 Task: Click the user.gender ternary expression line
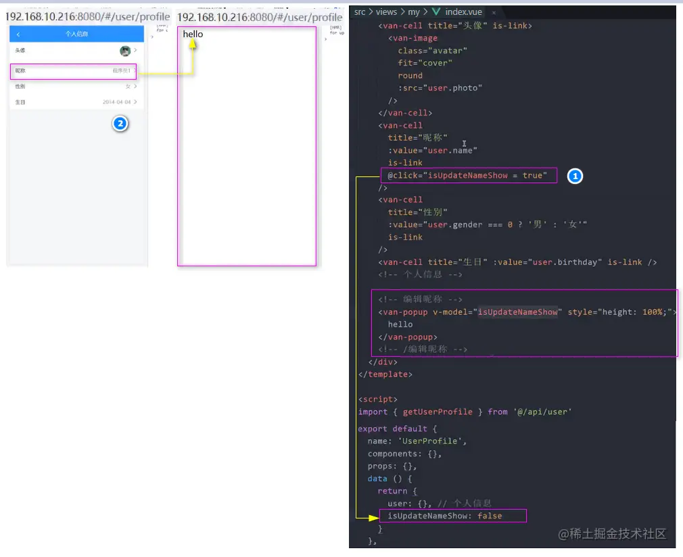click(x=488, y=224)
